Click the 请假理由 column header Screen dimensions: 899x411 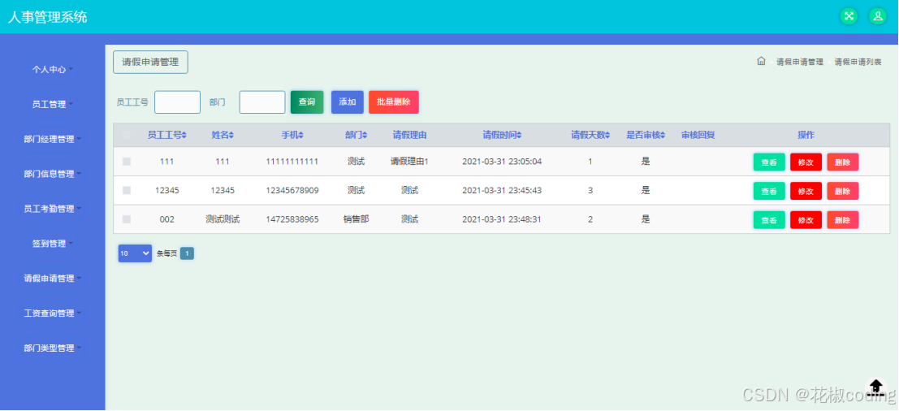coord(409,136)
